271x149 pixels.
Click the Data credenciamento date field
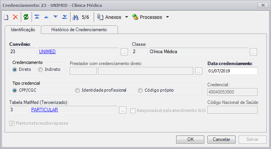232,71
